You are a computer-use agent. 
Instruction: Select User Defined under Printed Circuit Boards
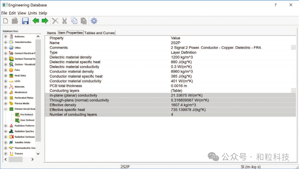pos(27,120)
